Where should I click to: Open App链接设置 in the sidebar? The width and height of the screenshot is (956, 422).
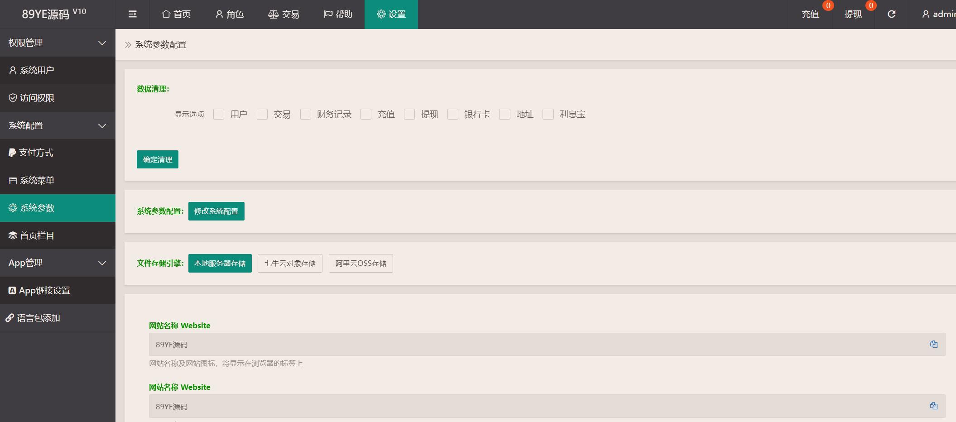click(x=58, y=290)
